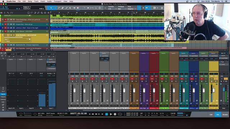This screenshot has width=230, height=129.
Task: Open the Event menu
Action: coord(43,1)
